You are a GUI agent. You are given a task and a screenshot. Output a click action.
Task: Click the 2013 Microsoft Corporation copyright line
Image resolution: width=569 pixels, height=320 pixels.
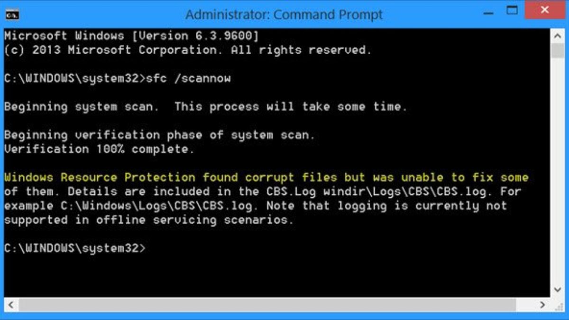(188, 50)
